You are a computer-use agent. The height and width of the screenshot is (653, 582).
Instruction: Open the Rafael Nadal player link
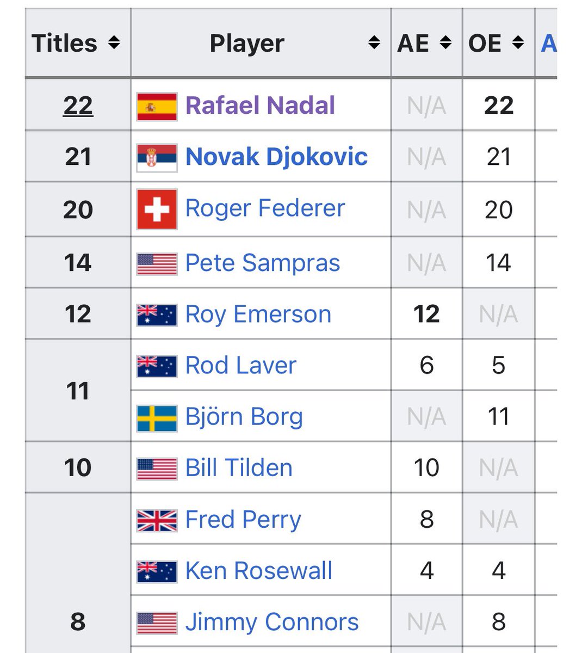pos(260,106)
